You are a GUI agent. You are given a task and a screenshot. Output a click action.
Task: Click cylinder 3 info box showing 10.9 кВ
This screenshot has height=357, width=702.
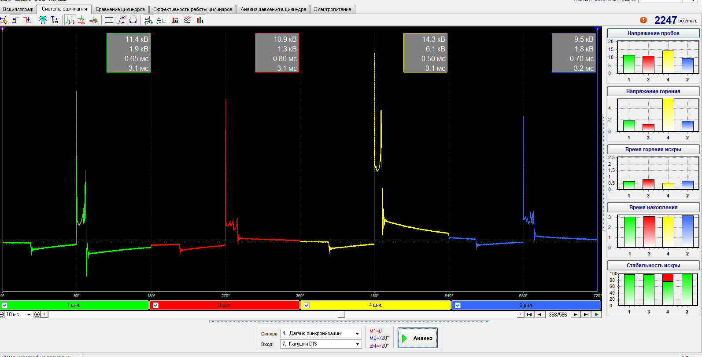click(x=277, y=53)
